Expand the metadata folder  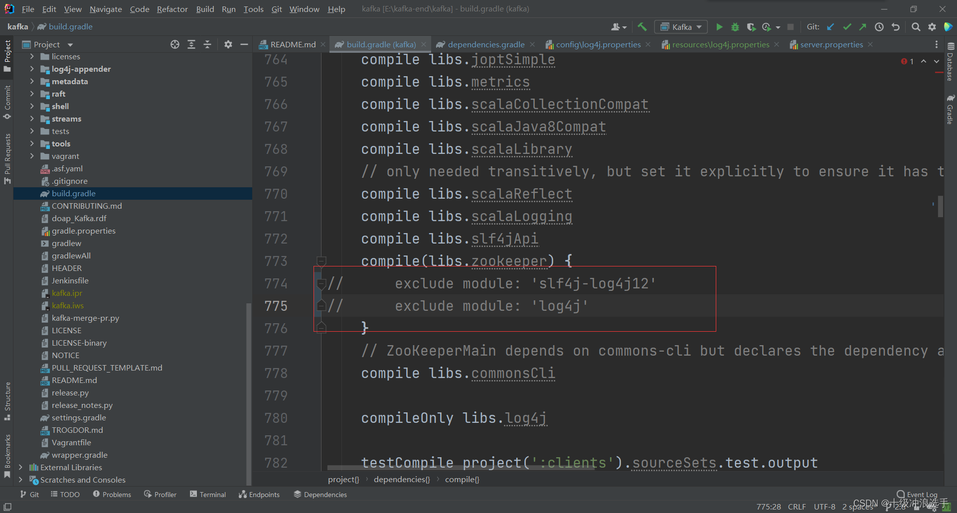click(32, 81)
